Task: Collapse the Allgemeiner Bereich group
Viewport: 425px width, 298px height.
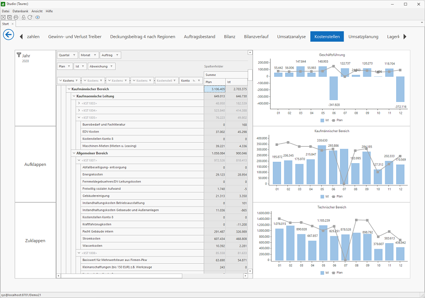Action: coord(74,153)
